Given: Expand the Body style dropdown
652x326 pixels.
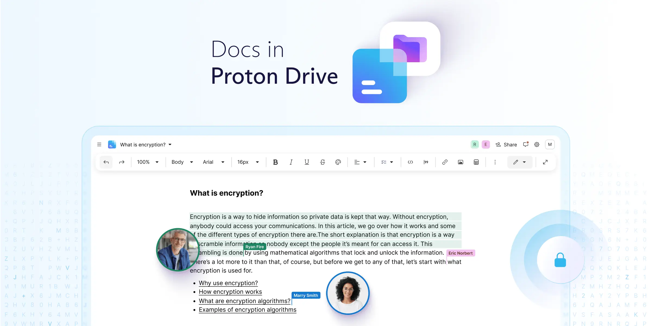Looking at the screenshot, I should (182, 162).
